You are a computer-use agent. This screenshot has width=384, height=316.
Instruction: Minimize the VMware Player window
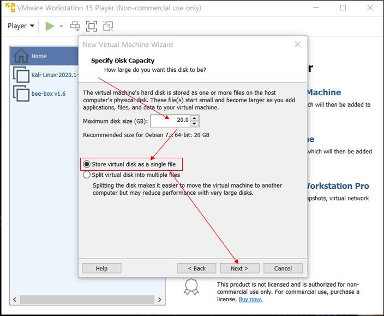pos(316,8)
